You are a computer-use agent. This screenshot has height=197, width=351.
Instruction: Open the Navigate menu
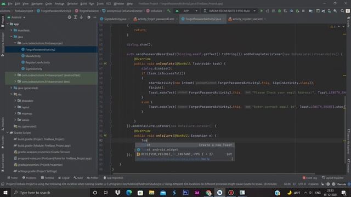pyautogui.click(x=37, y=4)
